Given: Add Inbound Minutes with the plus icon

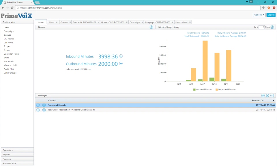Looking at the screenshot, I should [x=121, y=56].
